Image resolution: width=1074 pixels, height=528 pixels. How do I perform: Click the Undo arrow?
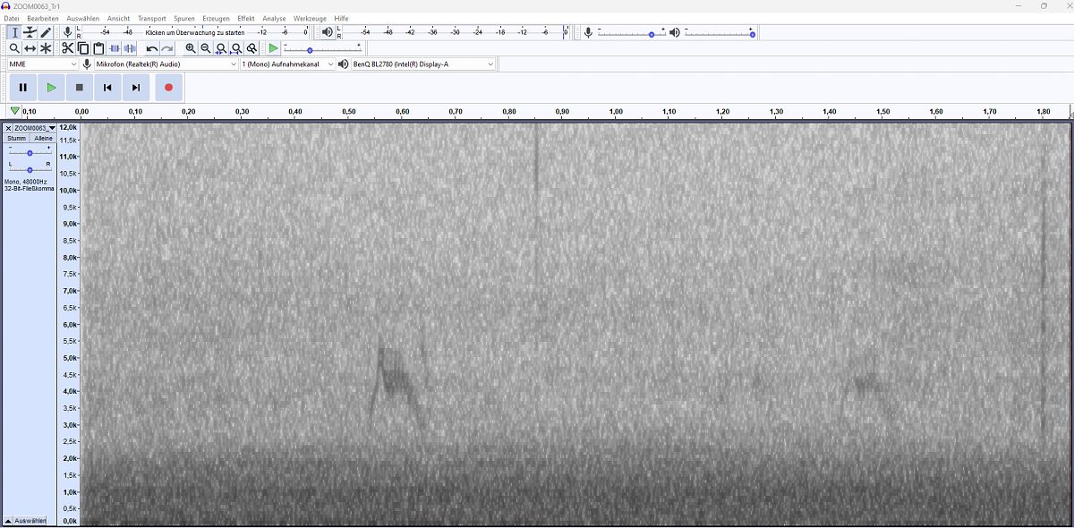pyautogui.click(x=152, y=48)
